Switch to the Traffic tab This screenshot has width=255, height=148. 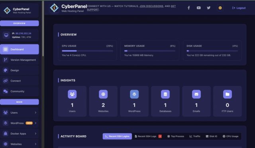195,136
